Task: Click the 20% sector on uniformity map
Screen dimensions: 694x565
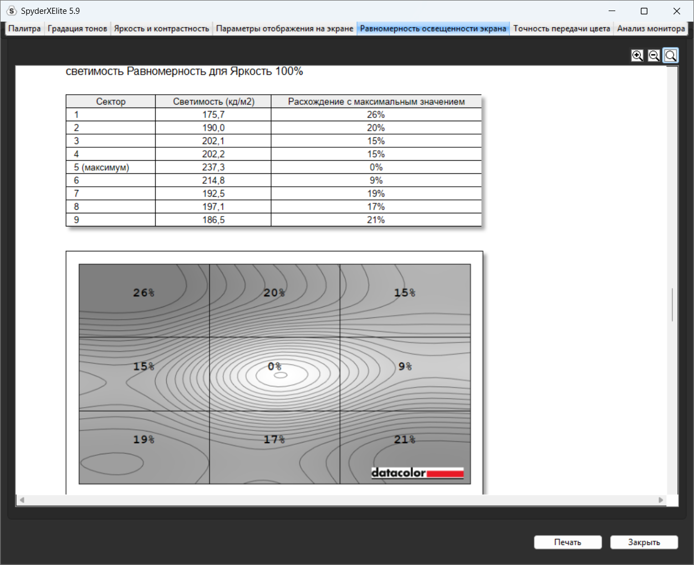Action: (x=274, y=301)
